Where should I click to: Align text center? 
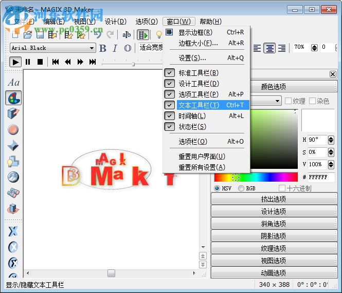point(269,48)
